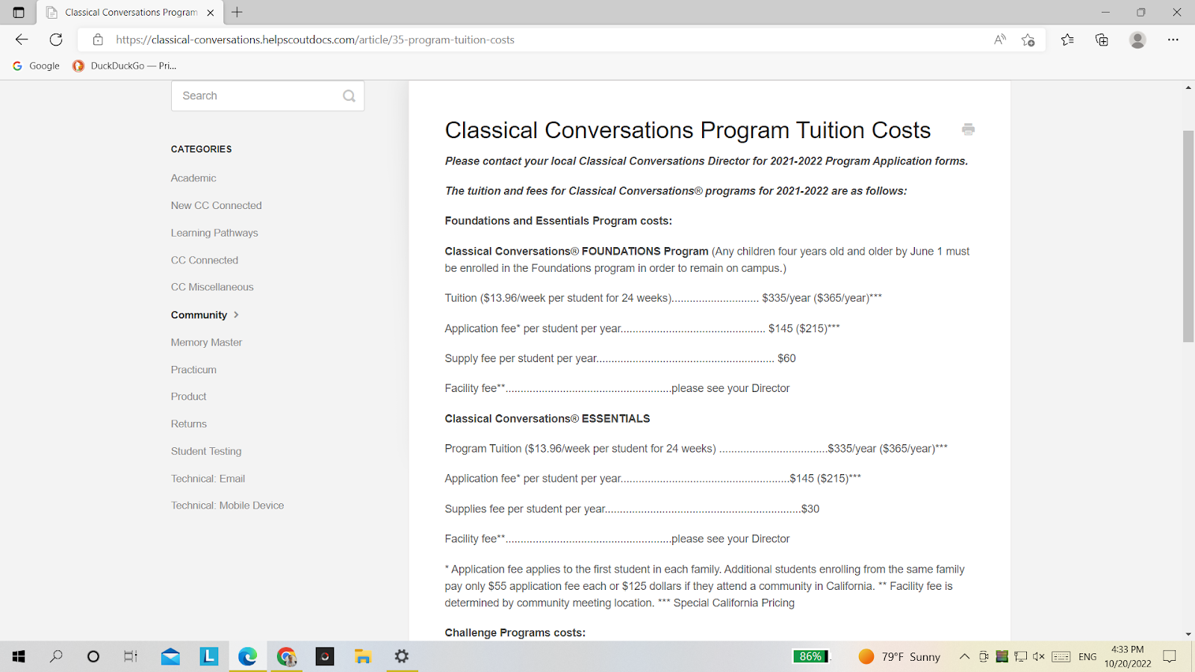Viewport: 1195px width, 672px height.
Task: Click the scrollbar down arrow
Action: click(1188, 634)
